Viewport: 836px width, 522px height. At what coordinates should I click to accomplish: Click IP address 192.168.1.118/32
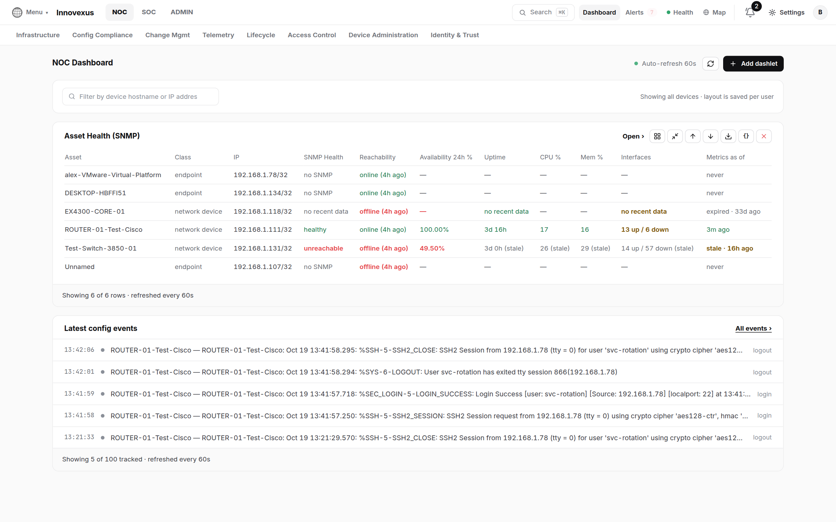263,212
